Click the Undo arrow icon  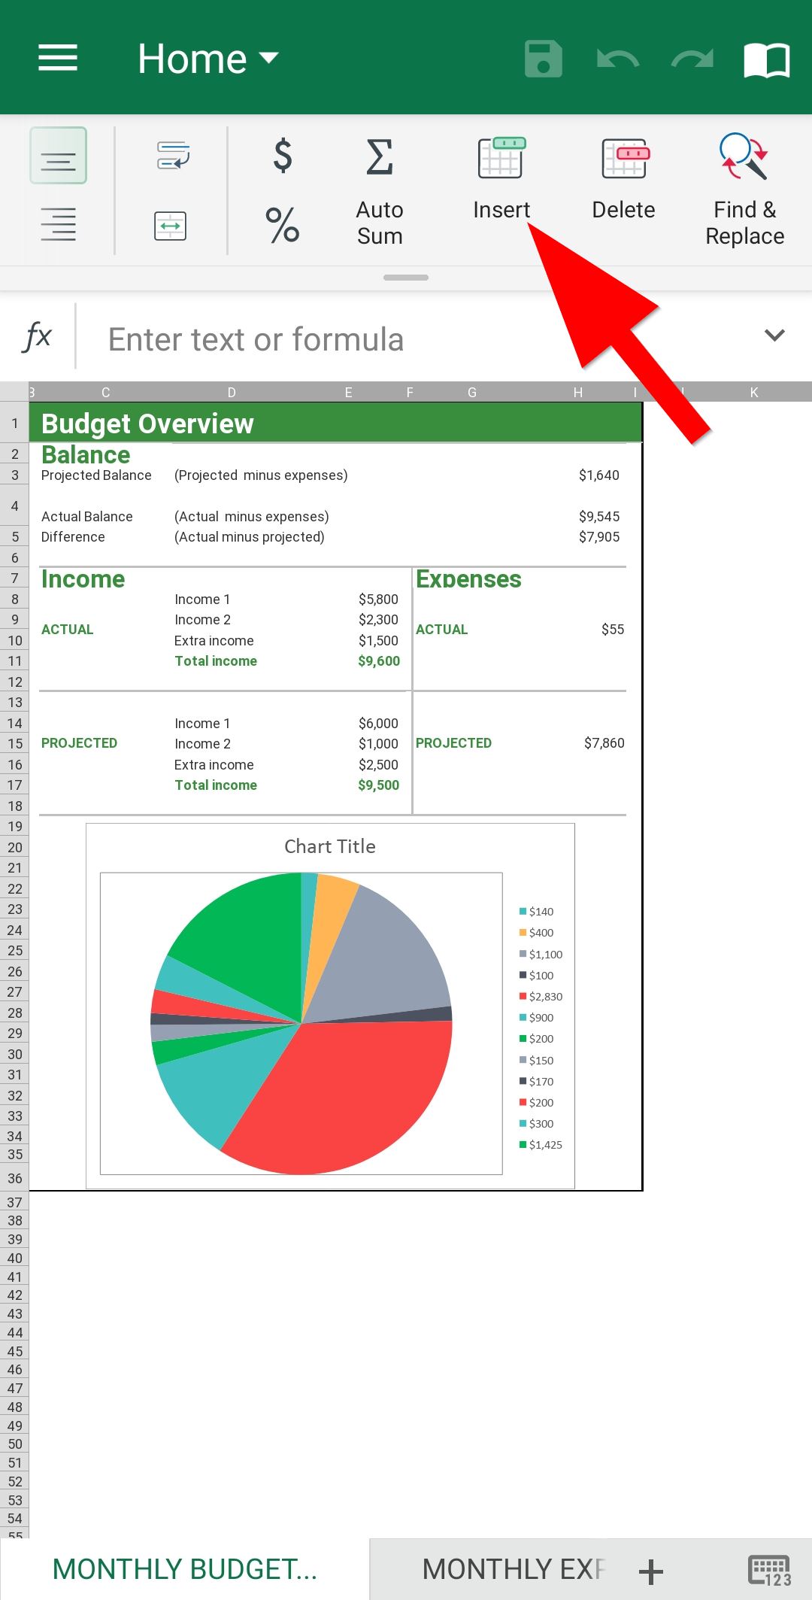point(617,59)
